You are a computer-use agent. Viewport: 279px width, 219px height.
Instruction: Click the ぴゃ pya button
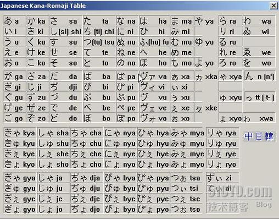click(154, 178)
